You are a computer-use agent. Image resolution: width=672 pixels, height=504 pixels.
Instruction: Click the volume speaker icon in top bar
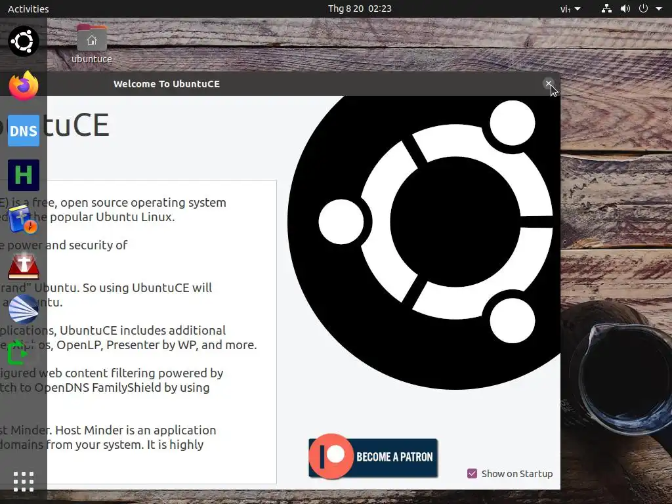[x=625, y=9]
